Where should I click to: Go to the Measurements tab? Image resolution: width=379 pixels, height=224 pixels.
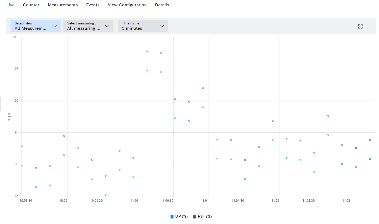click(63, 5)
